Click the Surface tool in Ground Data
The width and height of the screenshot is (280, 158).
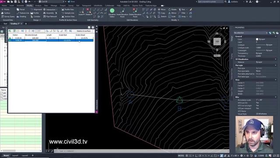pos(6,13)
